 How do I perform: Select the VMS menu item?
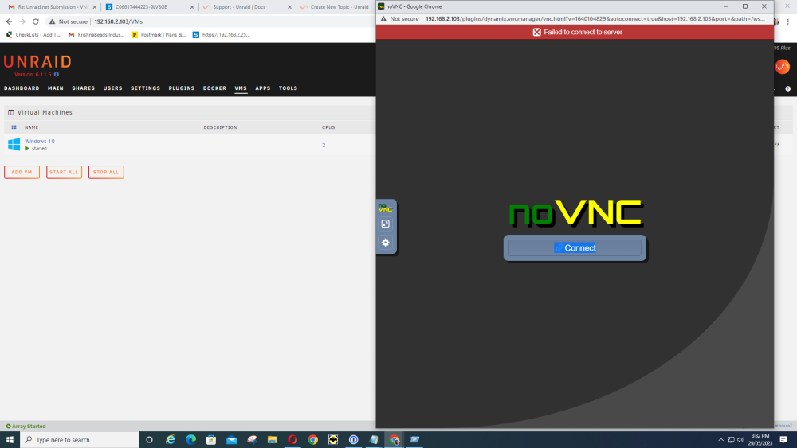(x=241, y=88)
